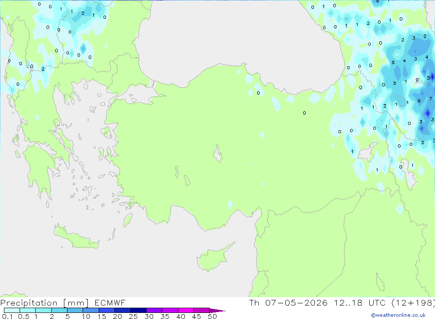Click the legend scale label "50"
Screen dimensions: 435x319
coord(212,316)
